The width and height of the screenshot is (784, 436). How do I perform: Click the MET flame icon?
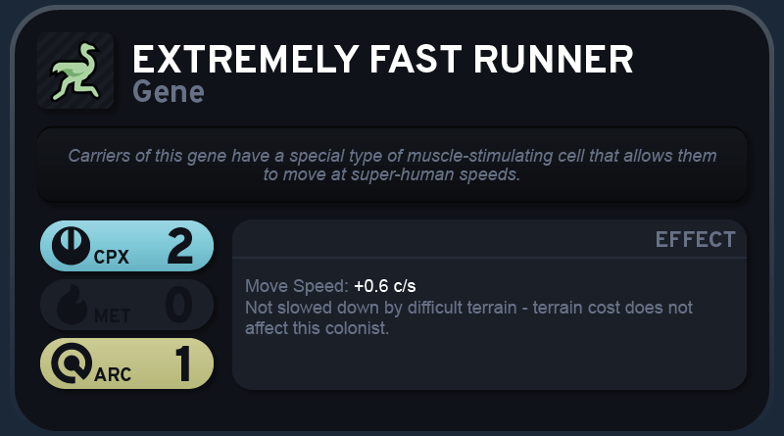coord(72,305)
